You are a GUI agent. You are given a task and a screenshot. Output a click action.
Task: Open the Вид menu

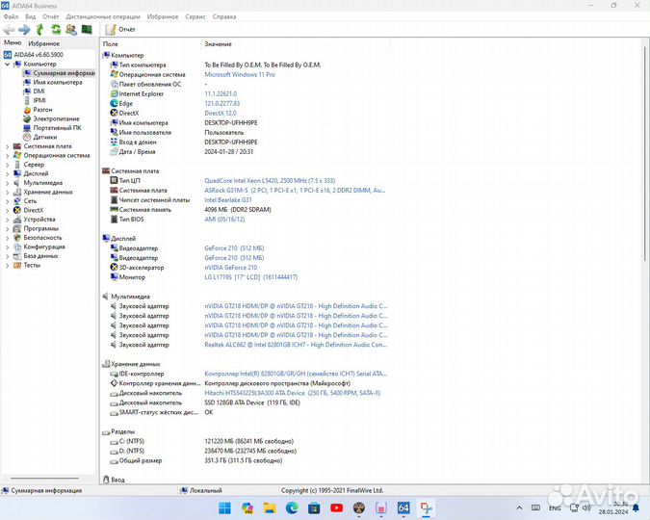tap(31, 16)
